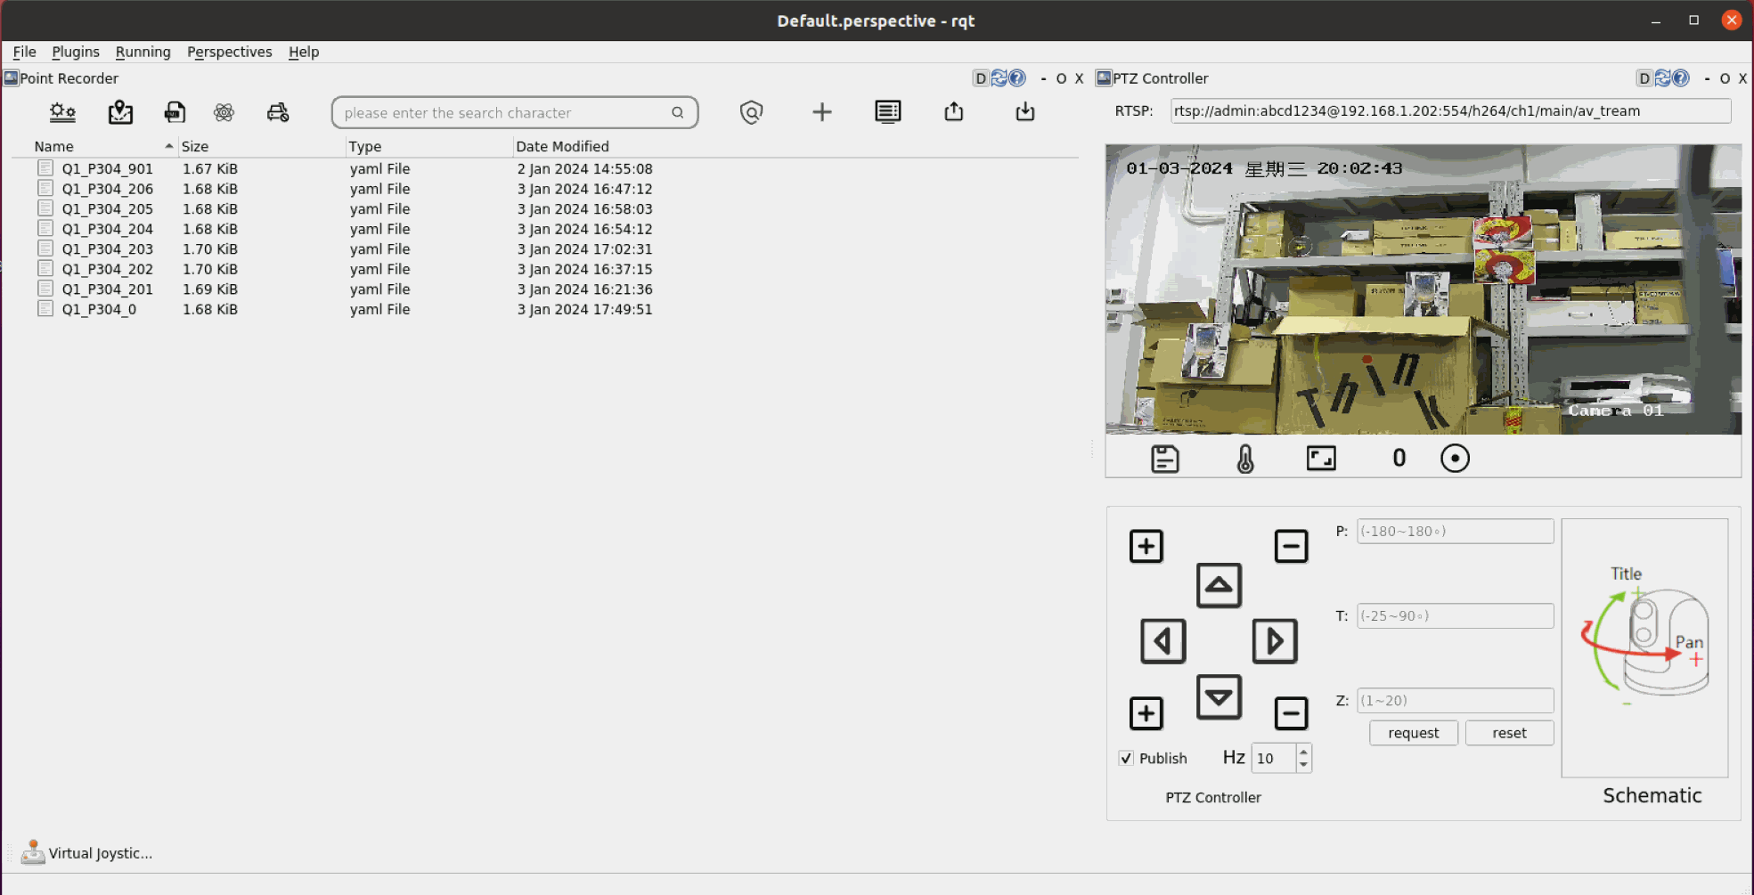Screen dimensions: 1754x895
Task: Click the request button
Action: 1413,733
